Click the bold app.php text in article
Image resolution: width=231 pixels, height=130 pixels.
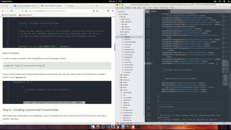click(x=19, y=77)
